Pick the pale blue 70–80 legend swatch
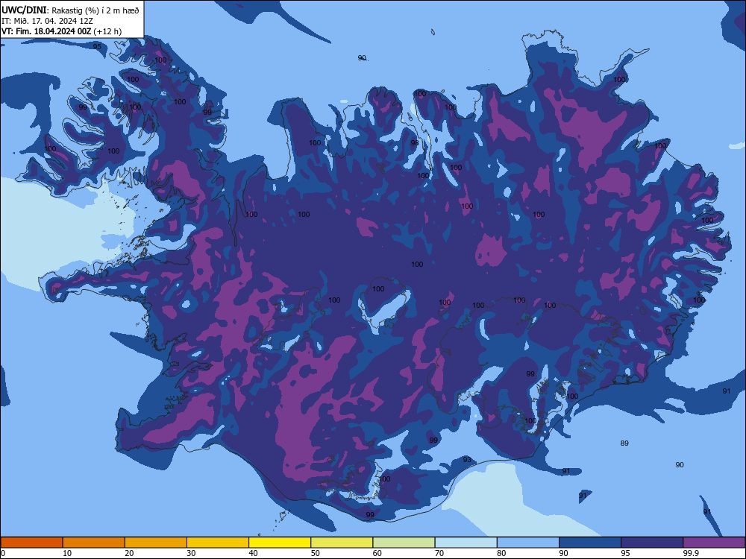Viewport: 746px width, 559px height. (466, 543)
